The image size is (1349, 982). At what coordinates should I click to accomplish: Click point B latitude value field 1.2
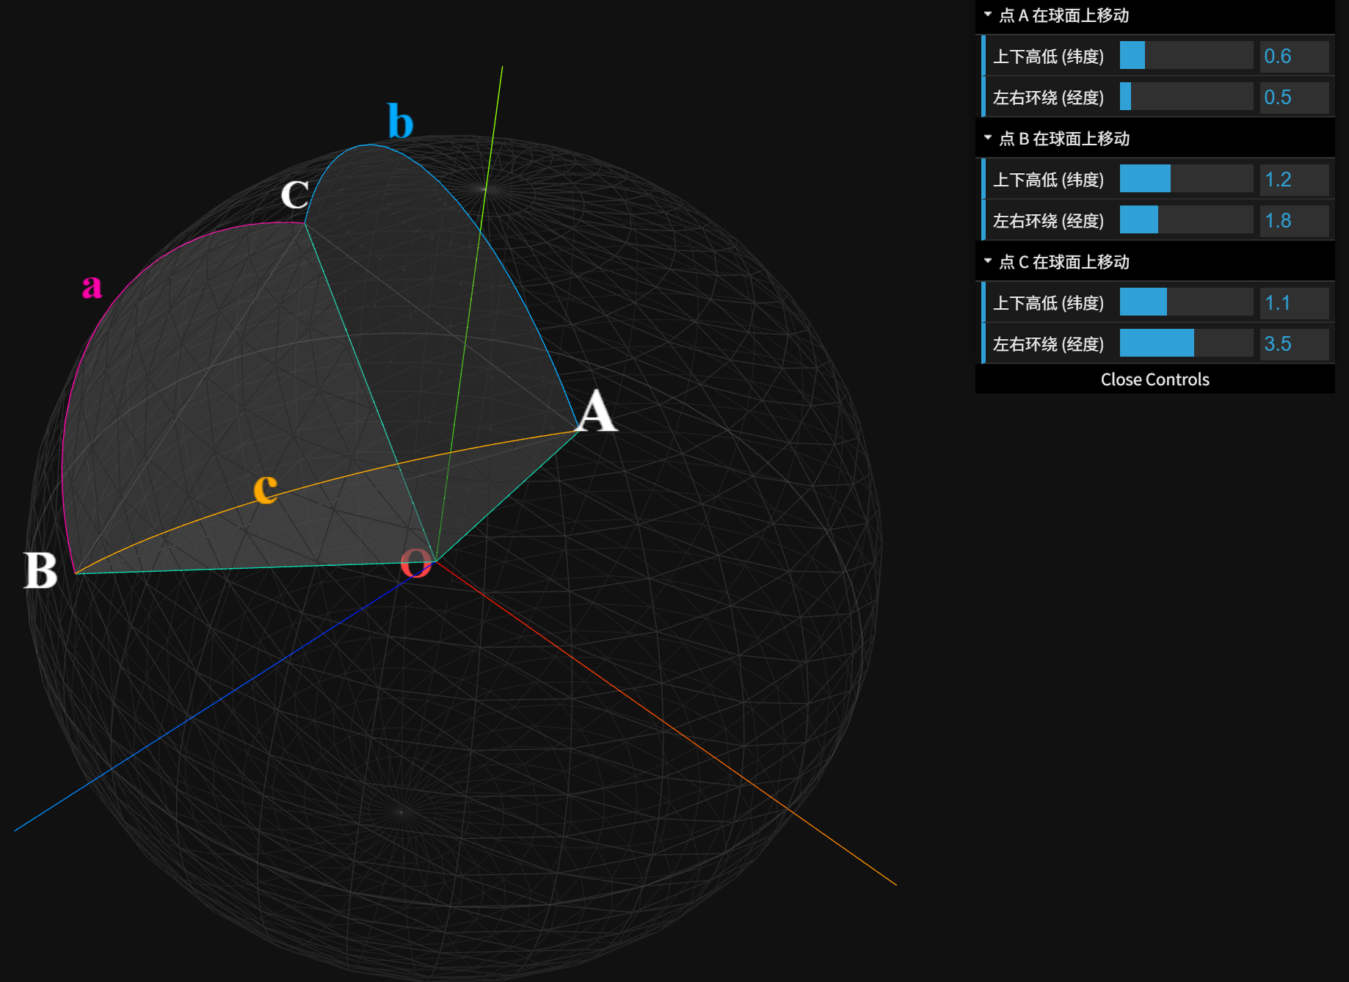point(1294,179)
